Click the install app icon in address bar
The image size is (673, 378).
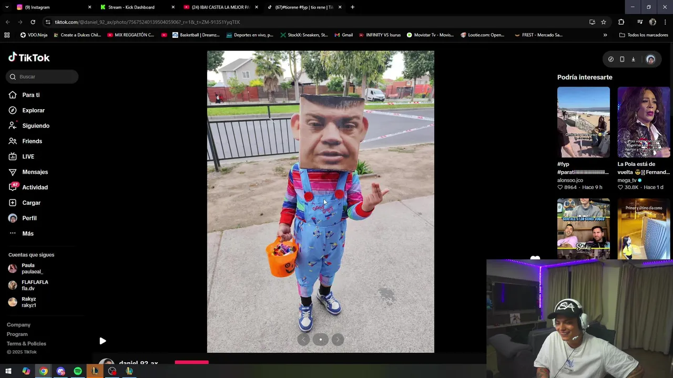pos(592,22)
